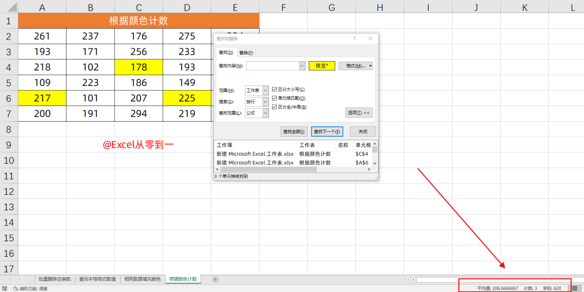Viewport: 584px width, 292px height.
Task: Open the 相同数据填充颜色 sheet tab
Action: click(143, 280)
